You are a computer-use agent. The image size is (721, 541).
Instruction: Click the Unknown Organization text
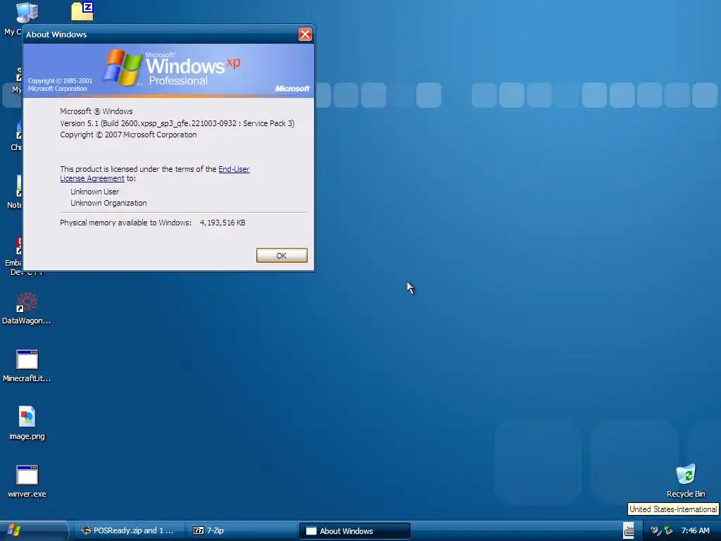click(x=108, y=203)
